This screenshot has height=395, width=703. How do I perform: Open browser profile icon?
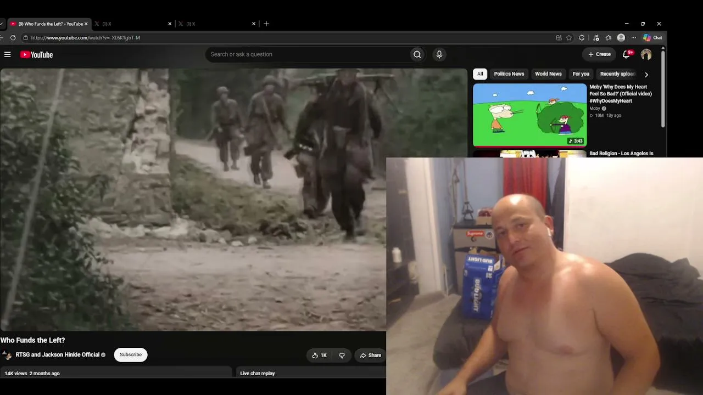pos(621,38)
